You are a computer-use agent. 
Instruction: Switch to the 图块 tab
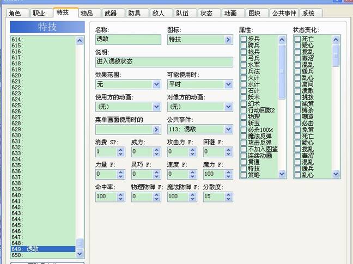pyautogui.click(x=257, y=13)
